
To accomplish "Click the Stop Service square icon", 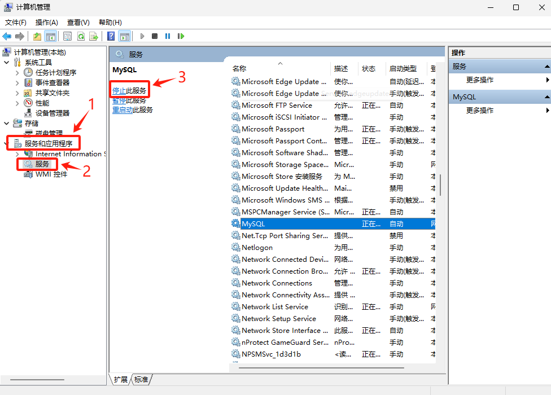I will 155,36.
